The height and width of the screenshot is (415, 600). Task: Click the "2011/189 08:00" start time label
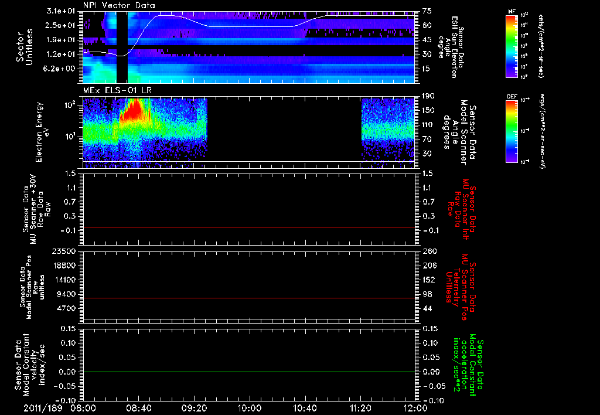click(59, 408)
